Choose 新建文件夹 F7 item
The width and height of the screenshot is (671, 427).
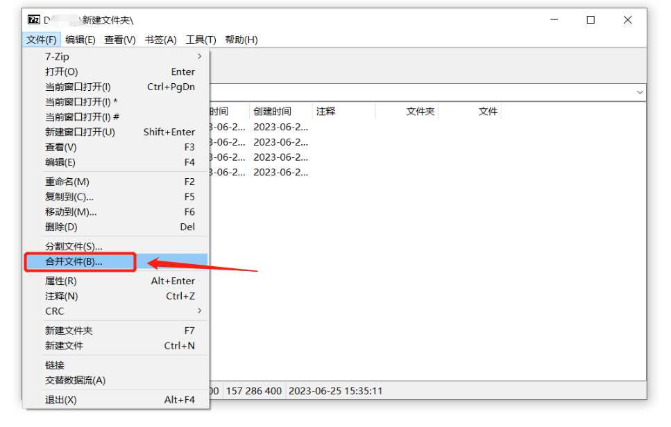(117, 331)
